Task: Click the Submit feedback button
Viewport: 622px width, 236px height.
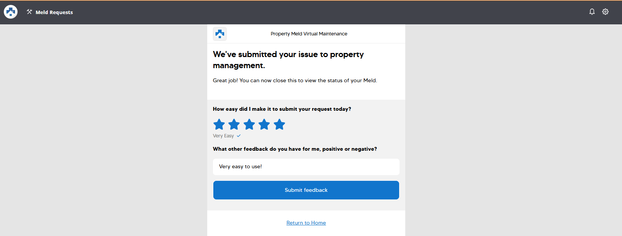Action: pyautogui.click(x=306, y=190)
